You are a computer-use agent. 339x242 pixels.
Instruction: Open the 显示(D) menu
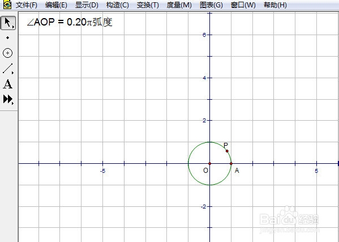click(87, 5)
